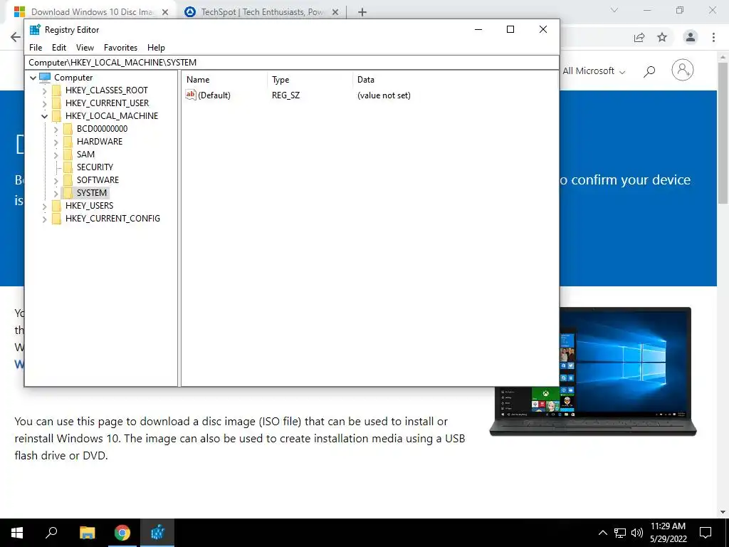Open the File menu in Registry Editor
Viewport: 729px width, 547px height.
click(x=36, y=48)
